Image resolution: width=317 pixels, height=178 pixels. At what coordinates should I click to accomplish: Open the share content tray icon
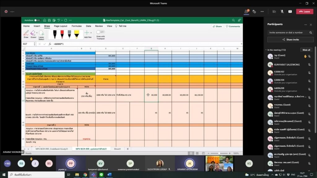click(x=290, y=11)
